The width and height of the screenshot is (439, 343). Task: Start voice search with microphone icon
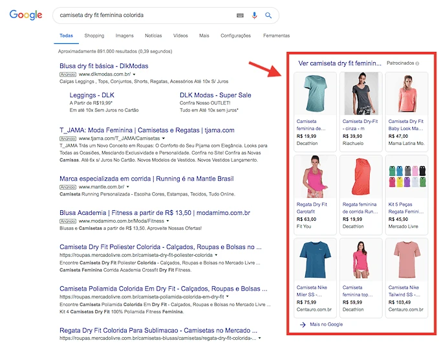point(254,16)
